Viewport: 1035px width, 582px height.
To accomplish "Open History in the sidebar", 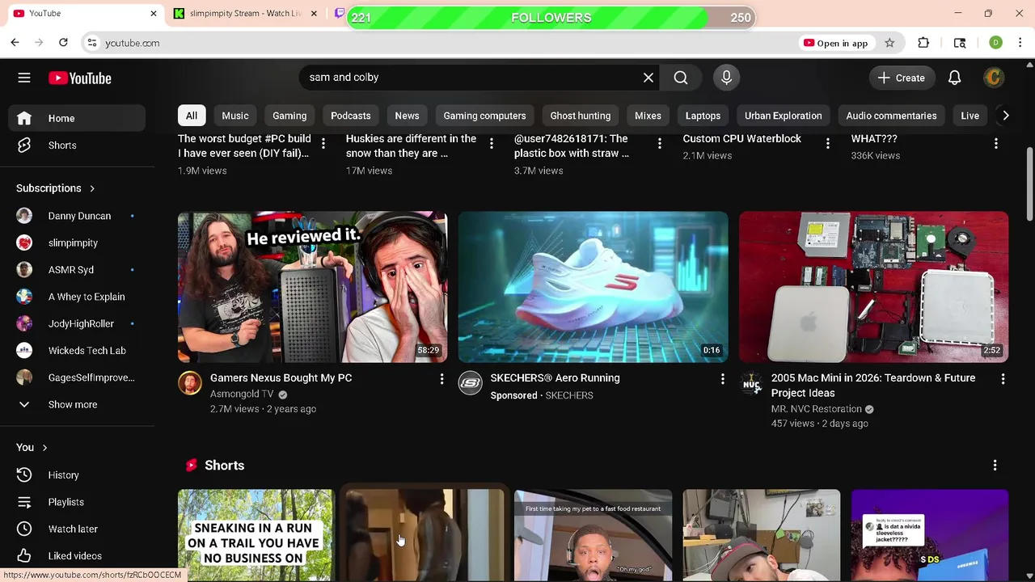I will (78, 475).
